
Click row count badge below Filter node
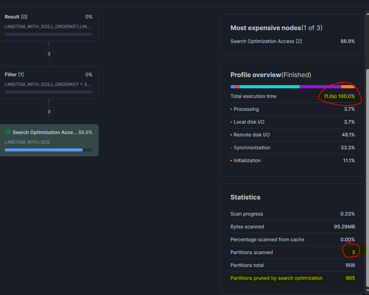pos(49,112)
